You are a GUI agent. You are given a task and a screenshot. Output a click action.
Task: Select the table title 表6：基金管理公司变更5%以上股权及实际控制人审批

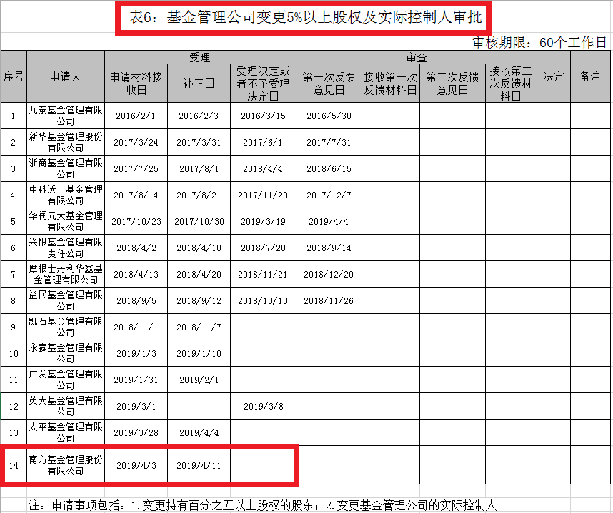coord(305,17)
